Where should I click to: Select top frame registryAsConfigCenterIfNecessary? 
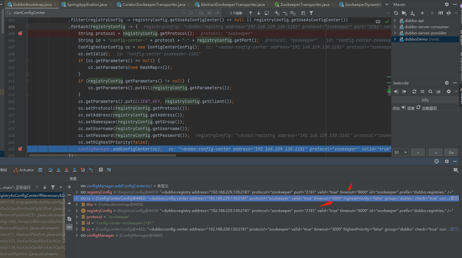(33, 195)
